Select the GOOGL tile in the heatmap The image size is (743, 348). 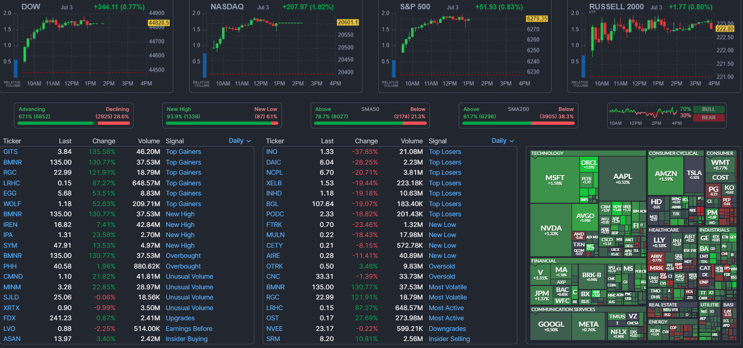pyautogui.click(x=551, y=326)
